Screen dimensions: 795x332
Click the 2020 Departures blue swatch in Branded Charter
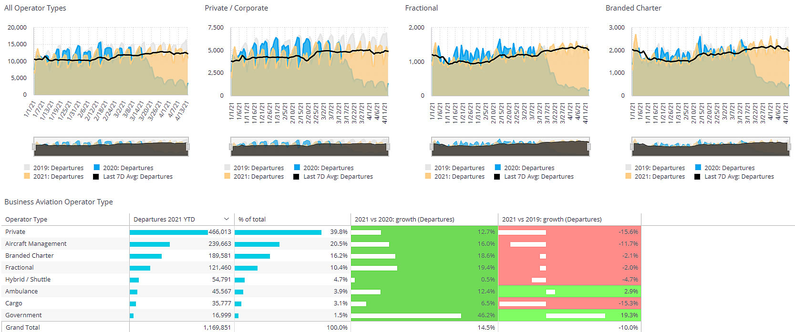[698, 168]
